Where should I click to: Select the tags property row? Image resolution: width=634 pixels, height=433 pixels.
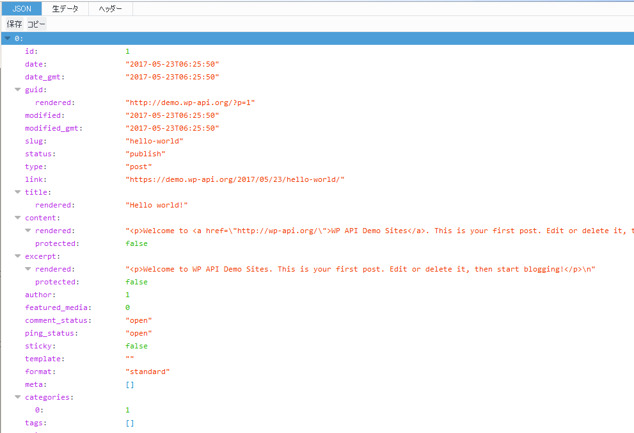tap(36, 423)
